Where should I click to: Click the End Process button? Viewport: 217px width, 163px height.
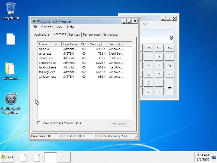(119, 124)
